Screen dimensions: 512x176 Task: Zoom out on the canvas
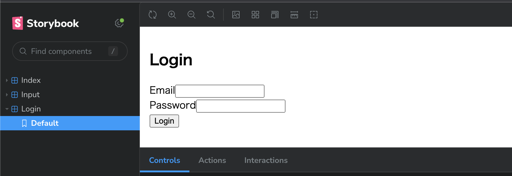tap(191, 15)
